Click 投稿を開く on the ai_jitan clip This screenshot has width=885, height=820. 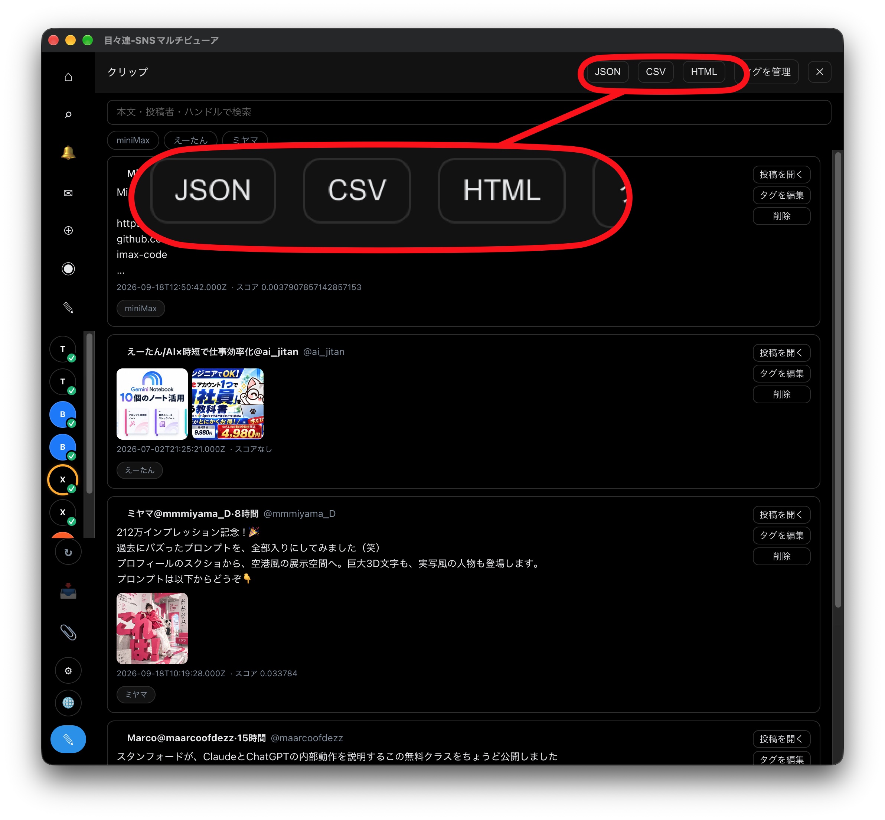coord(781,353)
